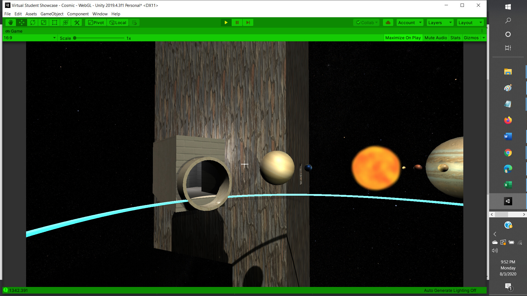Viewport: 527px width, 296px height.
Task: Enable Maximize On Play
Action: point(403,38)
